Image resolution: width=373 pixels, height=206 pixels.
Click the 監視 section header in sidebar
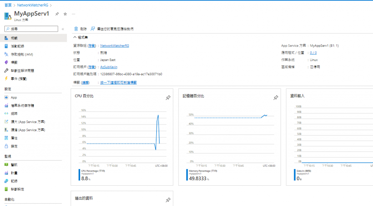(8, 156)
